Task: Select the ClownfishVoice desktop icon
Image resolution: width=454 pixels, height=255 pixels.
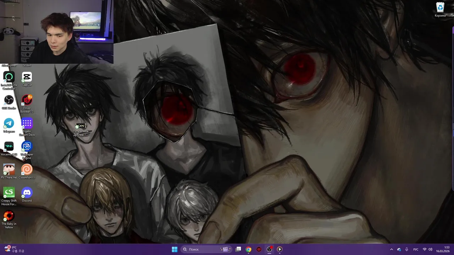Action: click(x=27, y=171)
